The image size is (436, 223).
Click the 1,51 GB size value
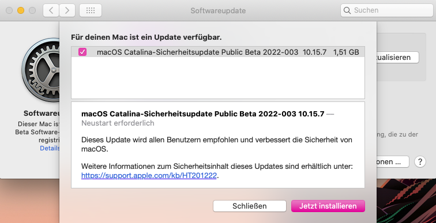[x=346, y=52]
